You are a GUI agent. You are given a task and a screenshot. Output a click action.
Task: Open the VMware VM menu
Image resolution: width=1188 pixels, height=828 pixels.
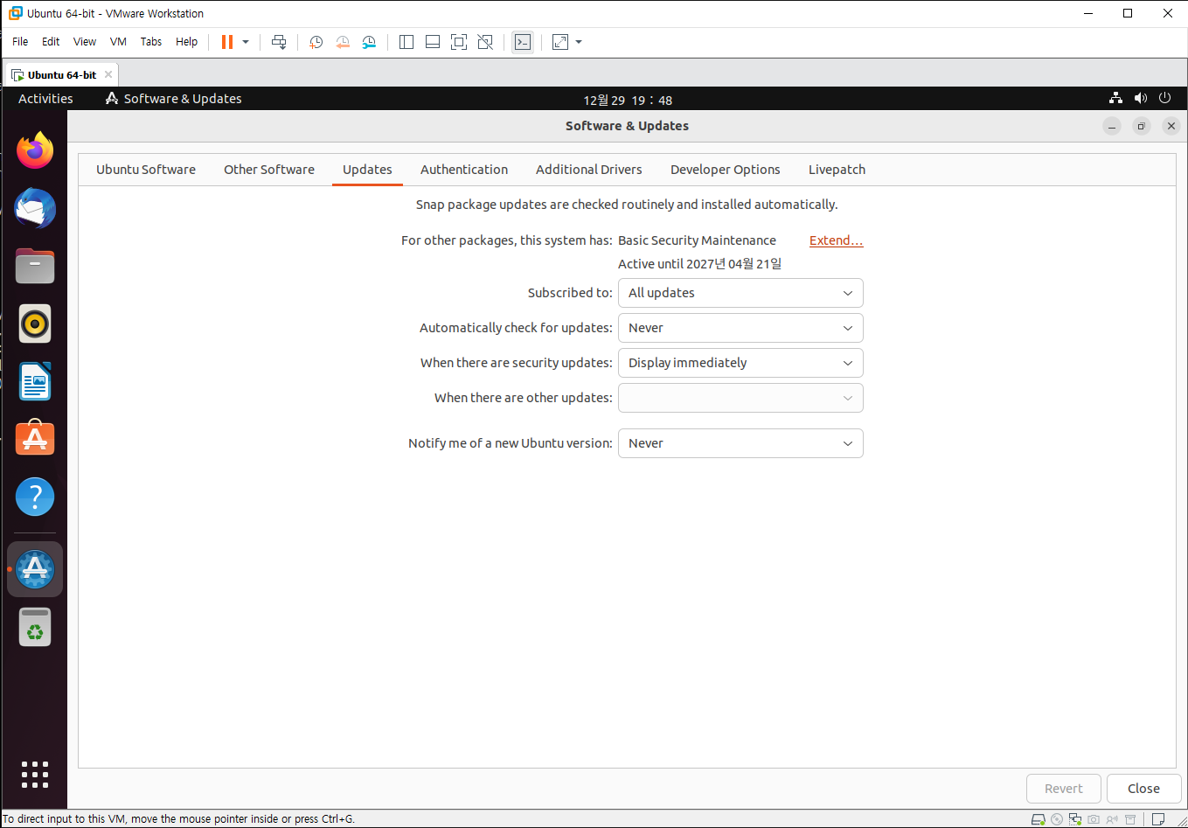point(118,42)
